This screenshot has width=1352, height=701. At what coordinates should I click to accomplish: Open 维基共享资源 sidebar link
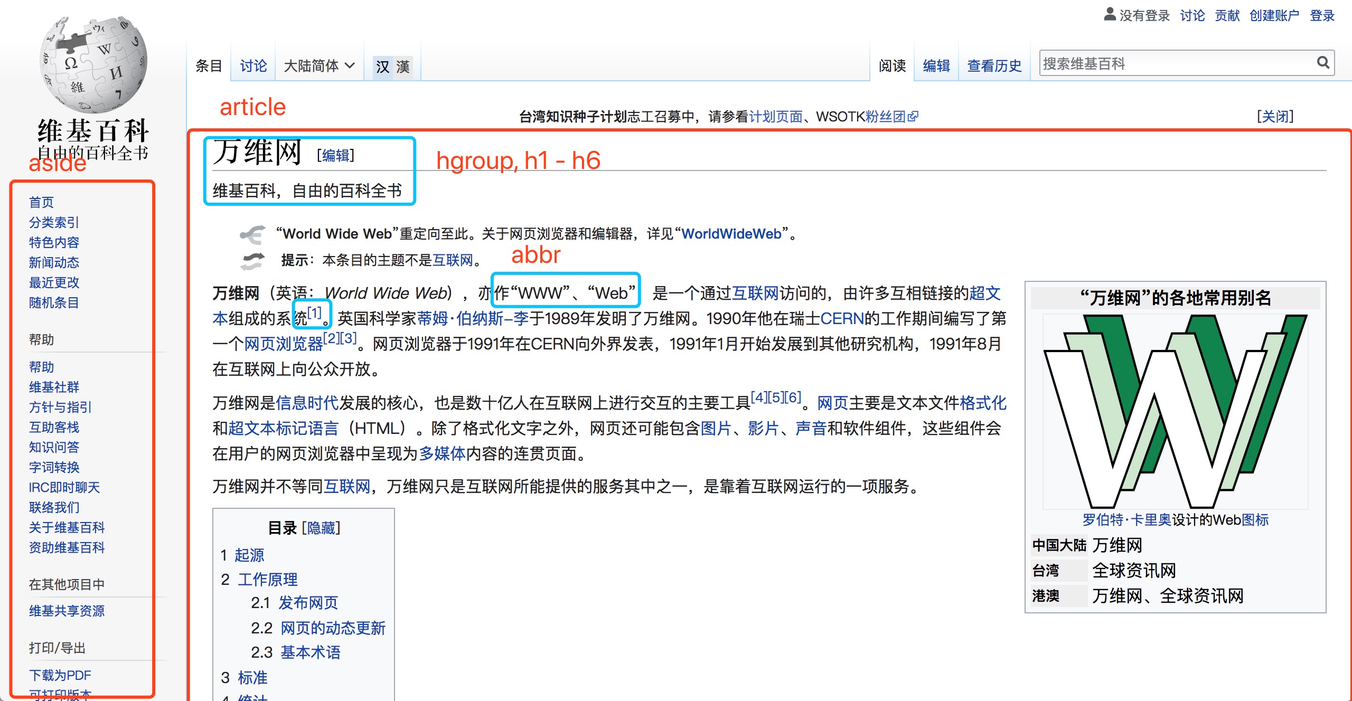pyautogui.click(x=67, y=611)
